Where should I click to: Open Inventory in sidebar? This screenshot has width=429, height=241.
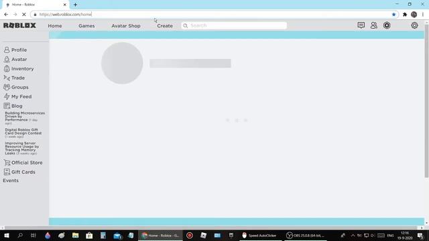point(19,68)
